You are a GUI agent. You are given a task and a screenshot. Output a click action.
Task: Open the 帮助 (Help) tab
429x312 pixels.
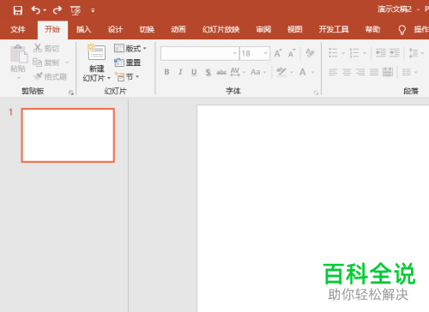tap(372, 29)
